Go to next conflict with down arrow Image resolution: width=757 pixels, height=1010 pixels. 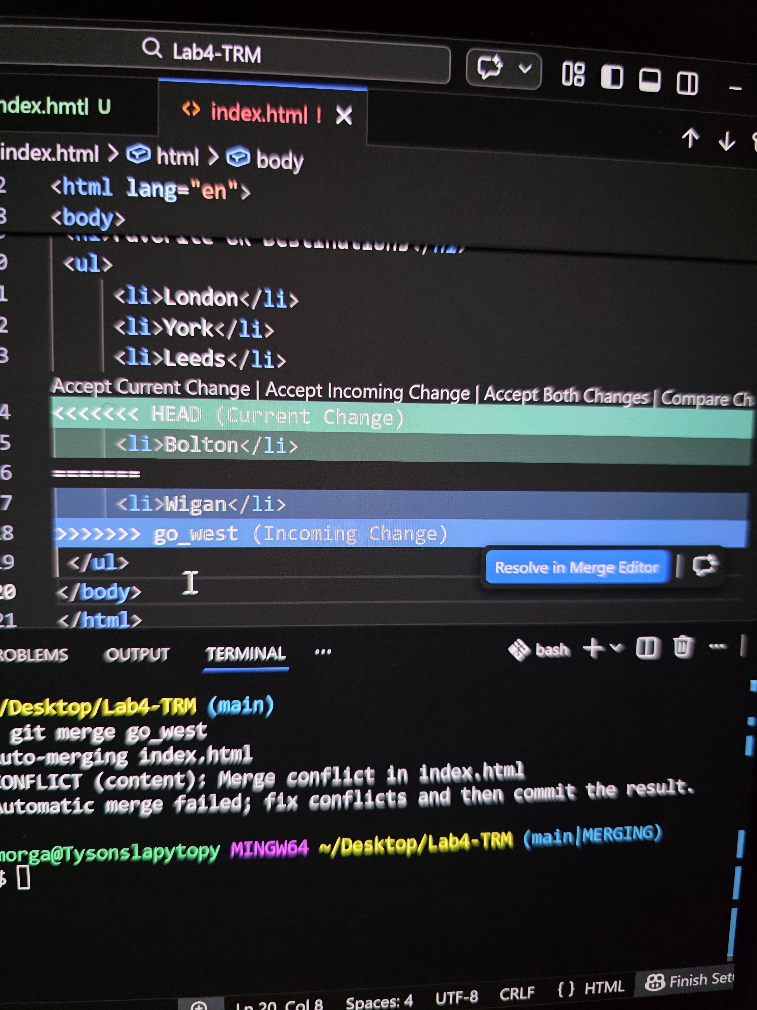pos(726,141)
